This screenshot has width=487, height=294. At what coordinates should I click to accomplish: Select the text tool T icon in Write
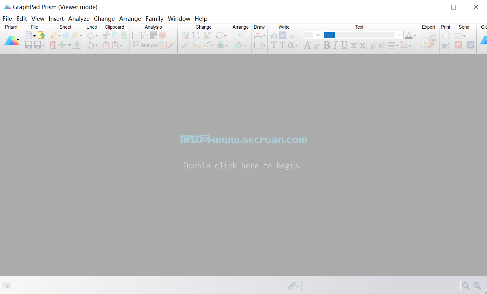274,45
